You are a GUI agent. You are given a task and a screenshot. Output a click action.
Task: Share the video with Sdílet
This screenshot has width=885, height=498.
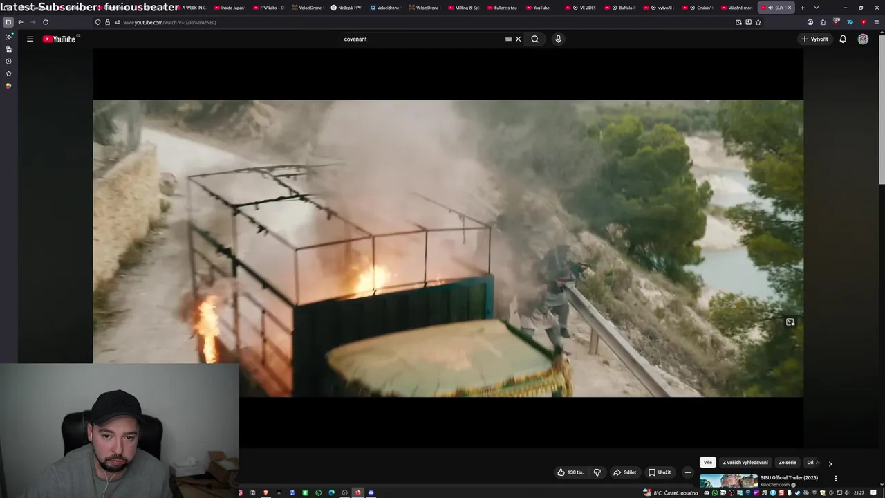(x=624, y=472)
